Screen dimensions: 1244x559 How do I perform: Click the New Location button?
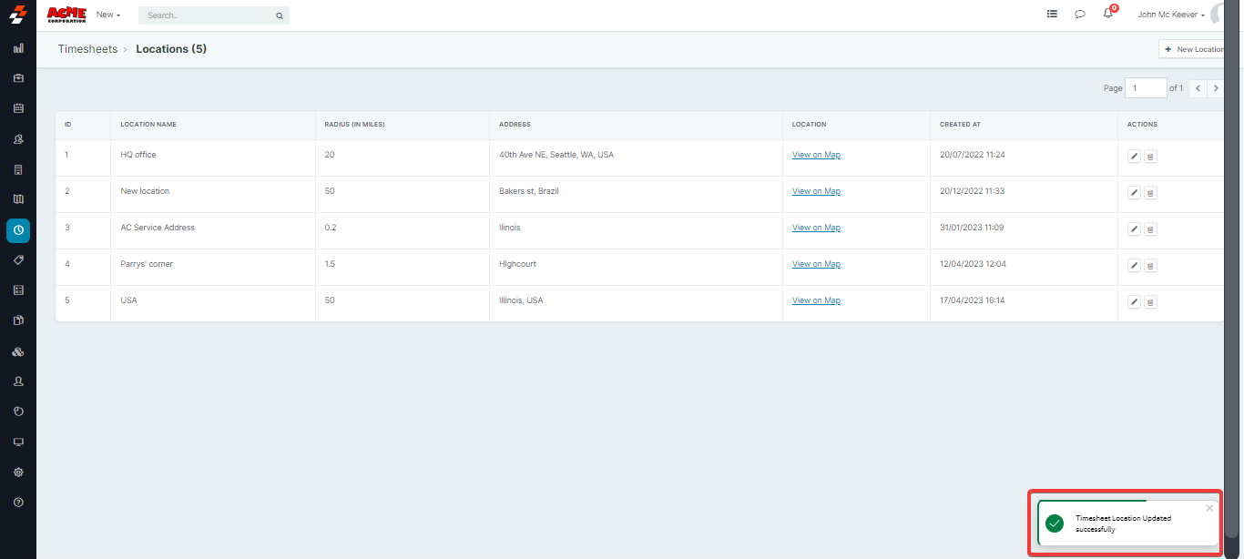tap(1194, 49)
